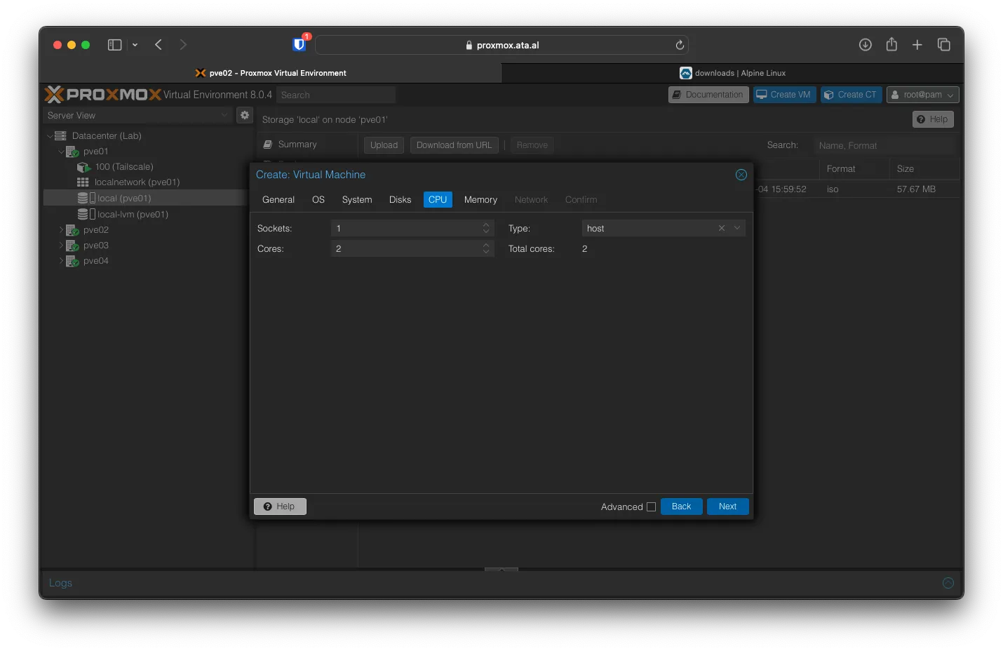Switch to the General tab

coord(278,200)
